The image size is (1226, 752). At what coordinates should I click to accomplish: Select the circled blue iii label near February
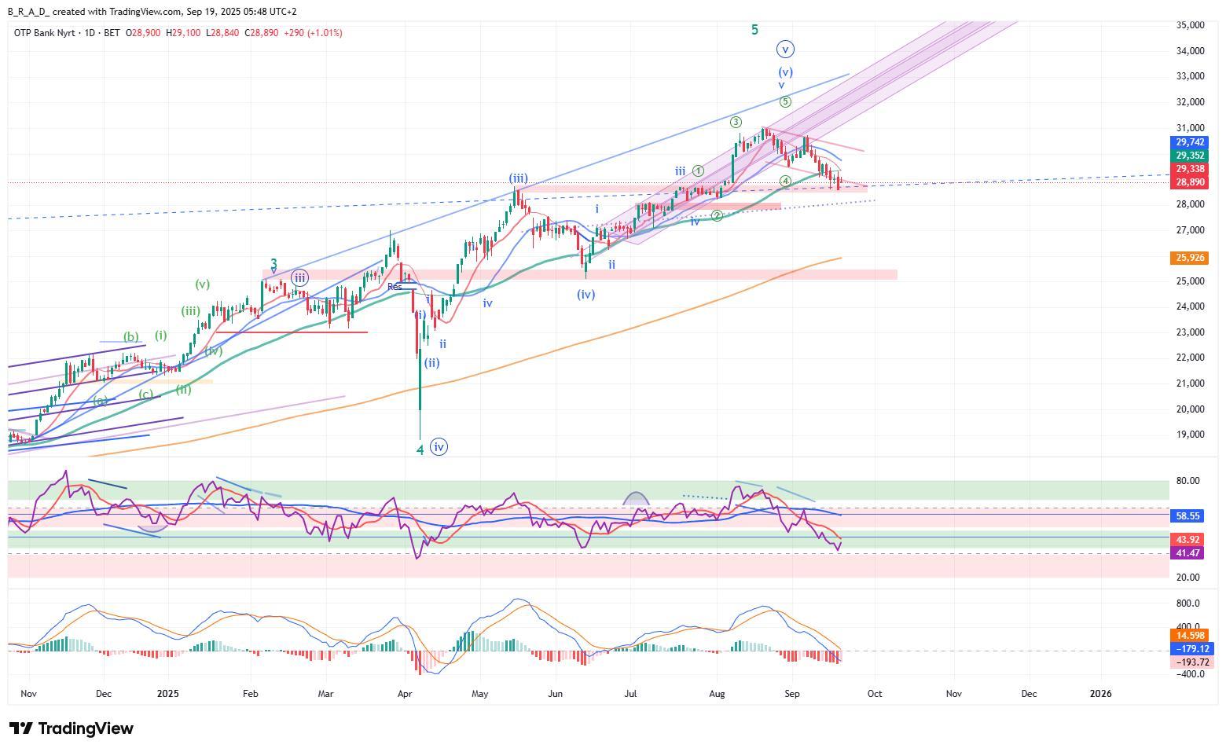299,277
